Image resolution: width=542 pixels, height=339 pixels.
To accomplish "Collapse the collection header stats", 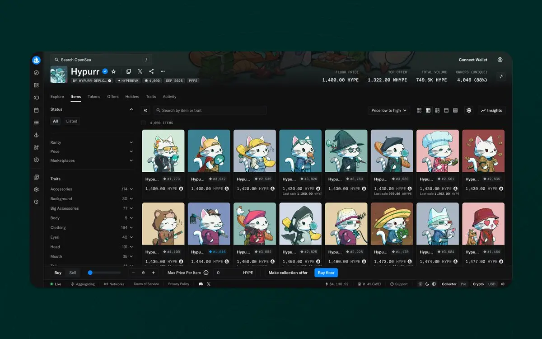I will (x=501, y=76).
